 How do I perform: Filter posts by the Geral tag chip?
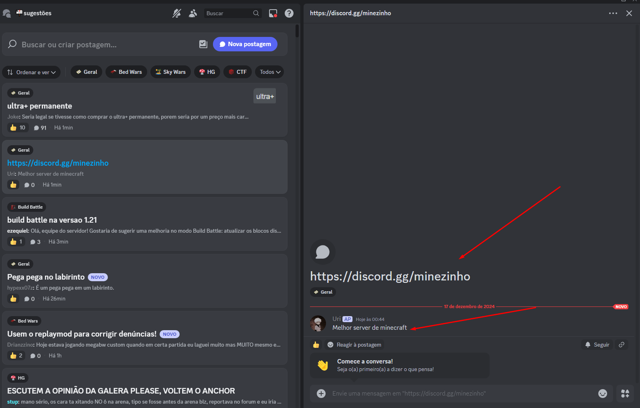[x=87, y=72]
